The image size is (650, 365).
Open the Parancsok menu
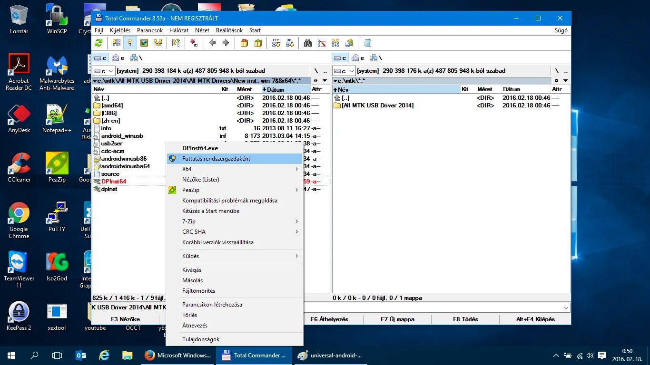[x=150, y=30]
